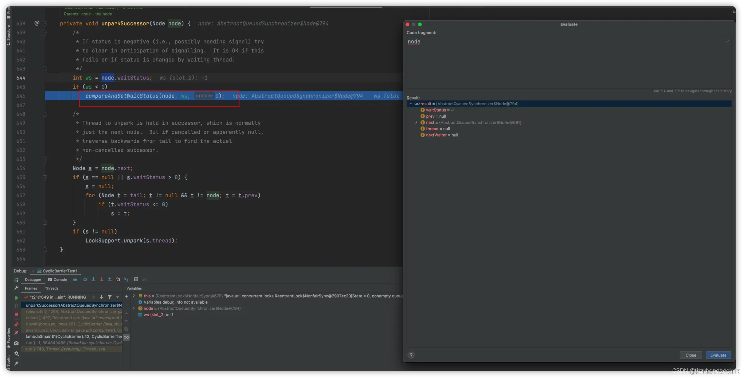The width and height of the screenshot is (742, 377).
Task: Select CyclicBarrierTest1 debug tab
Action: point(57,271)
